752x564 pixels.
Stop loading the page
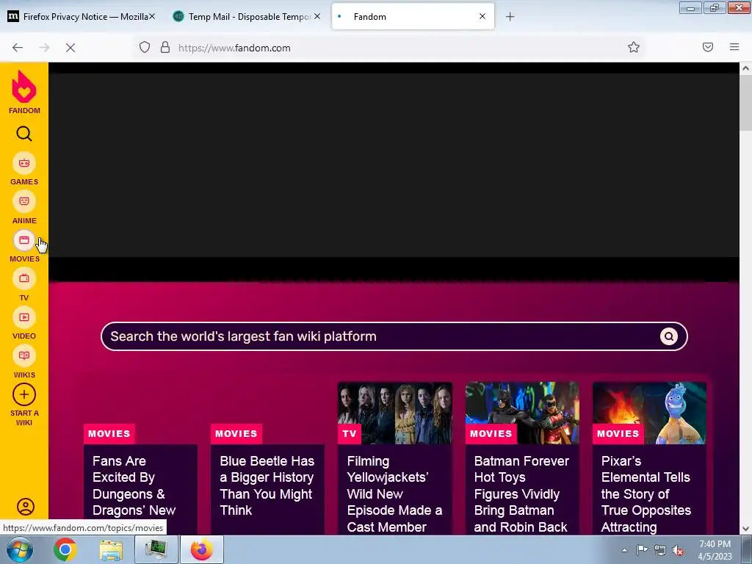(x=70, y=48)
